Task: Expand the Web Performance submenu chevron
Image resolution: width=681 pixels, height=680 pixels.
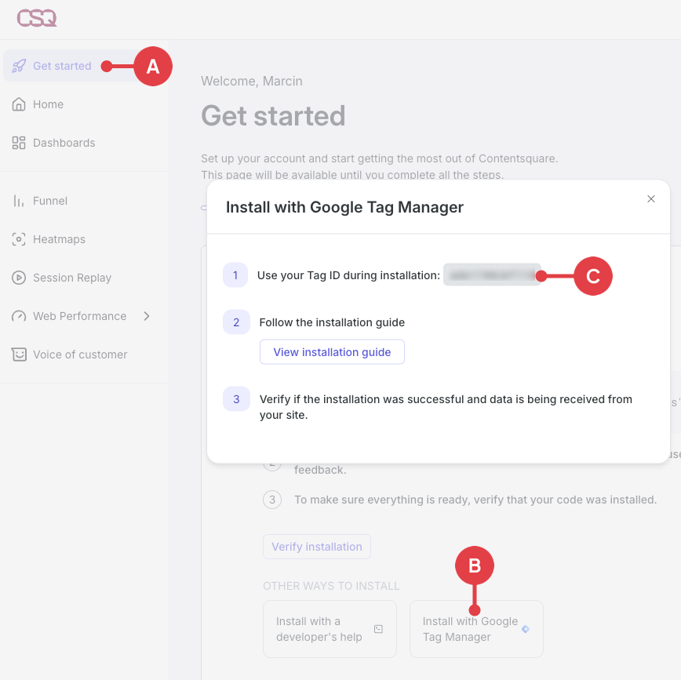Action: click(x=147, y=316)
